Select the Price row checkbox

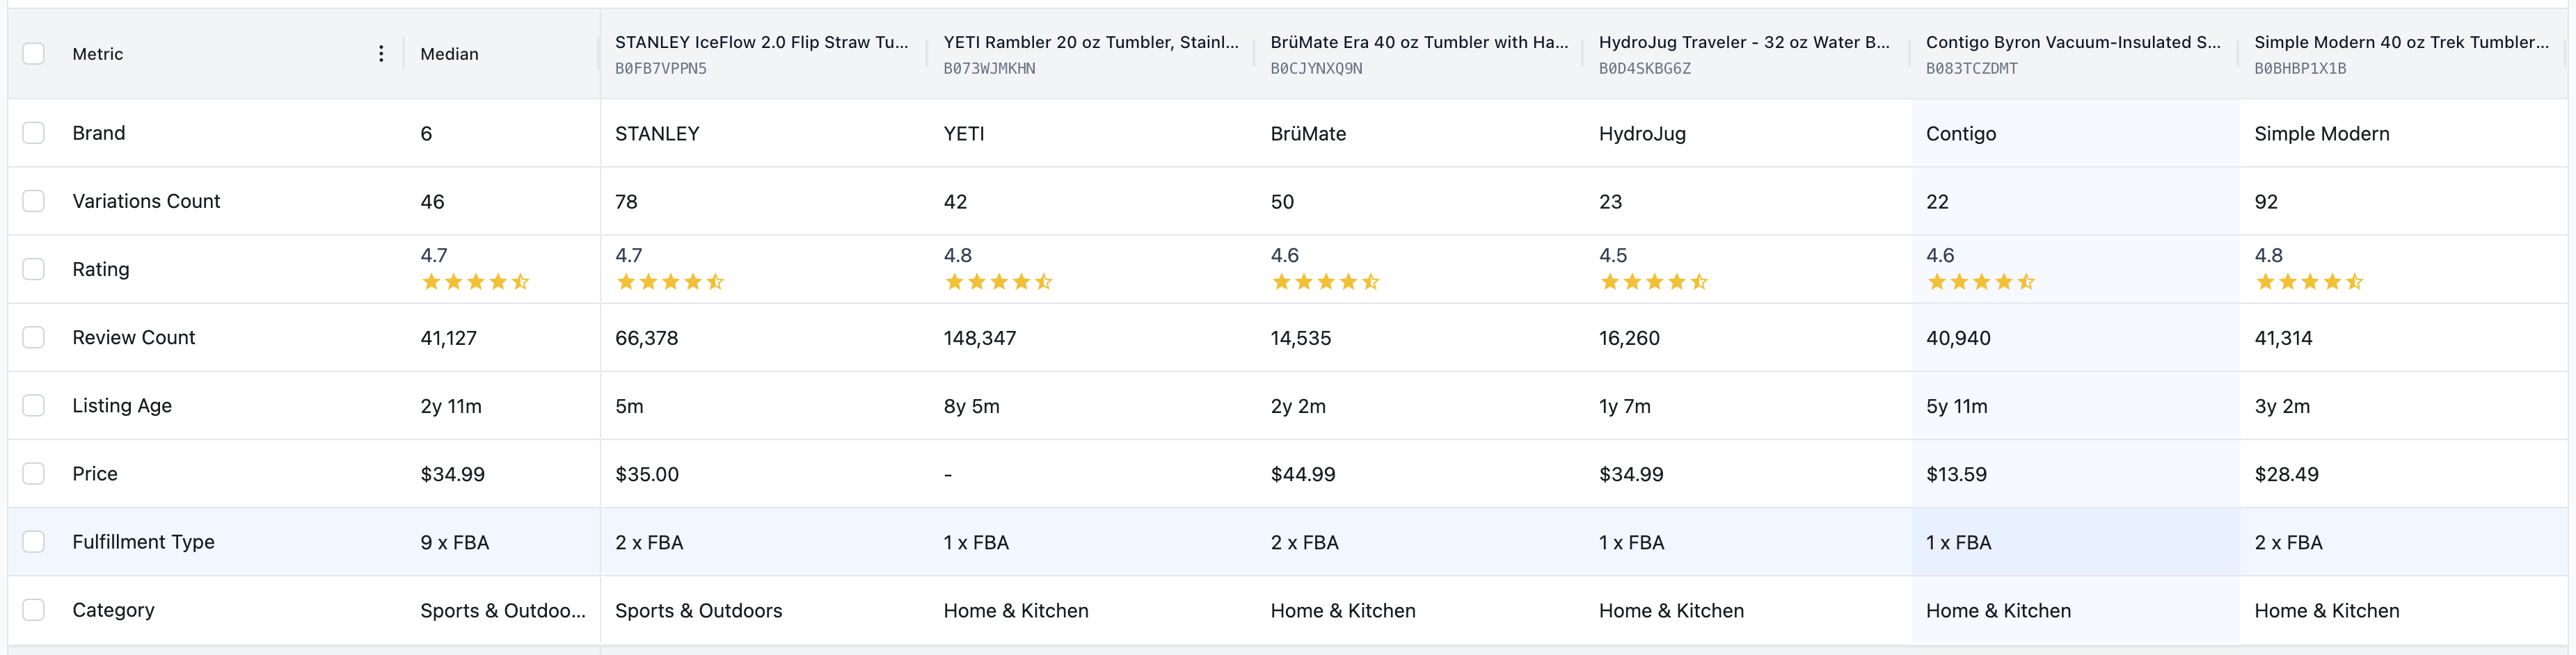[x=33, y=472]
